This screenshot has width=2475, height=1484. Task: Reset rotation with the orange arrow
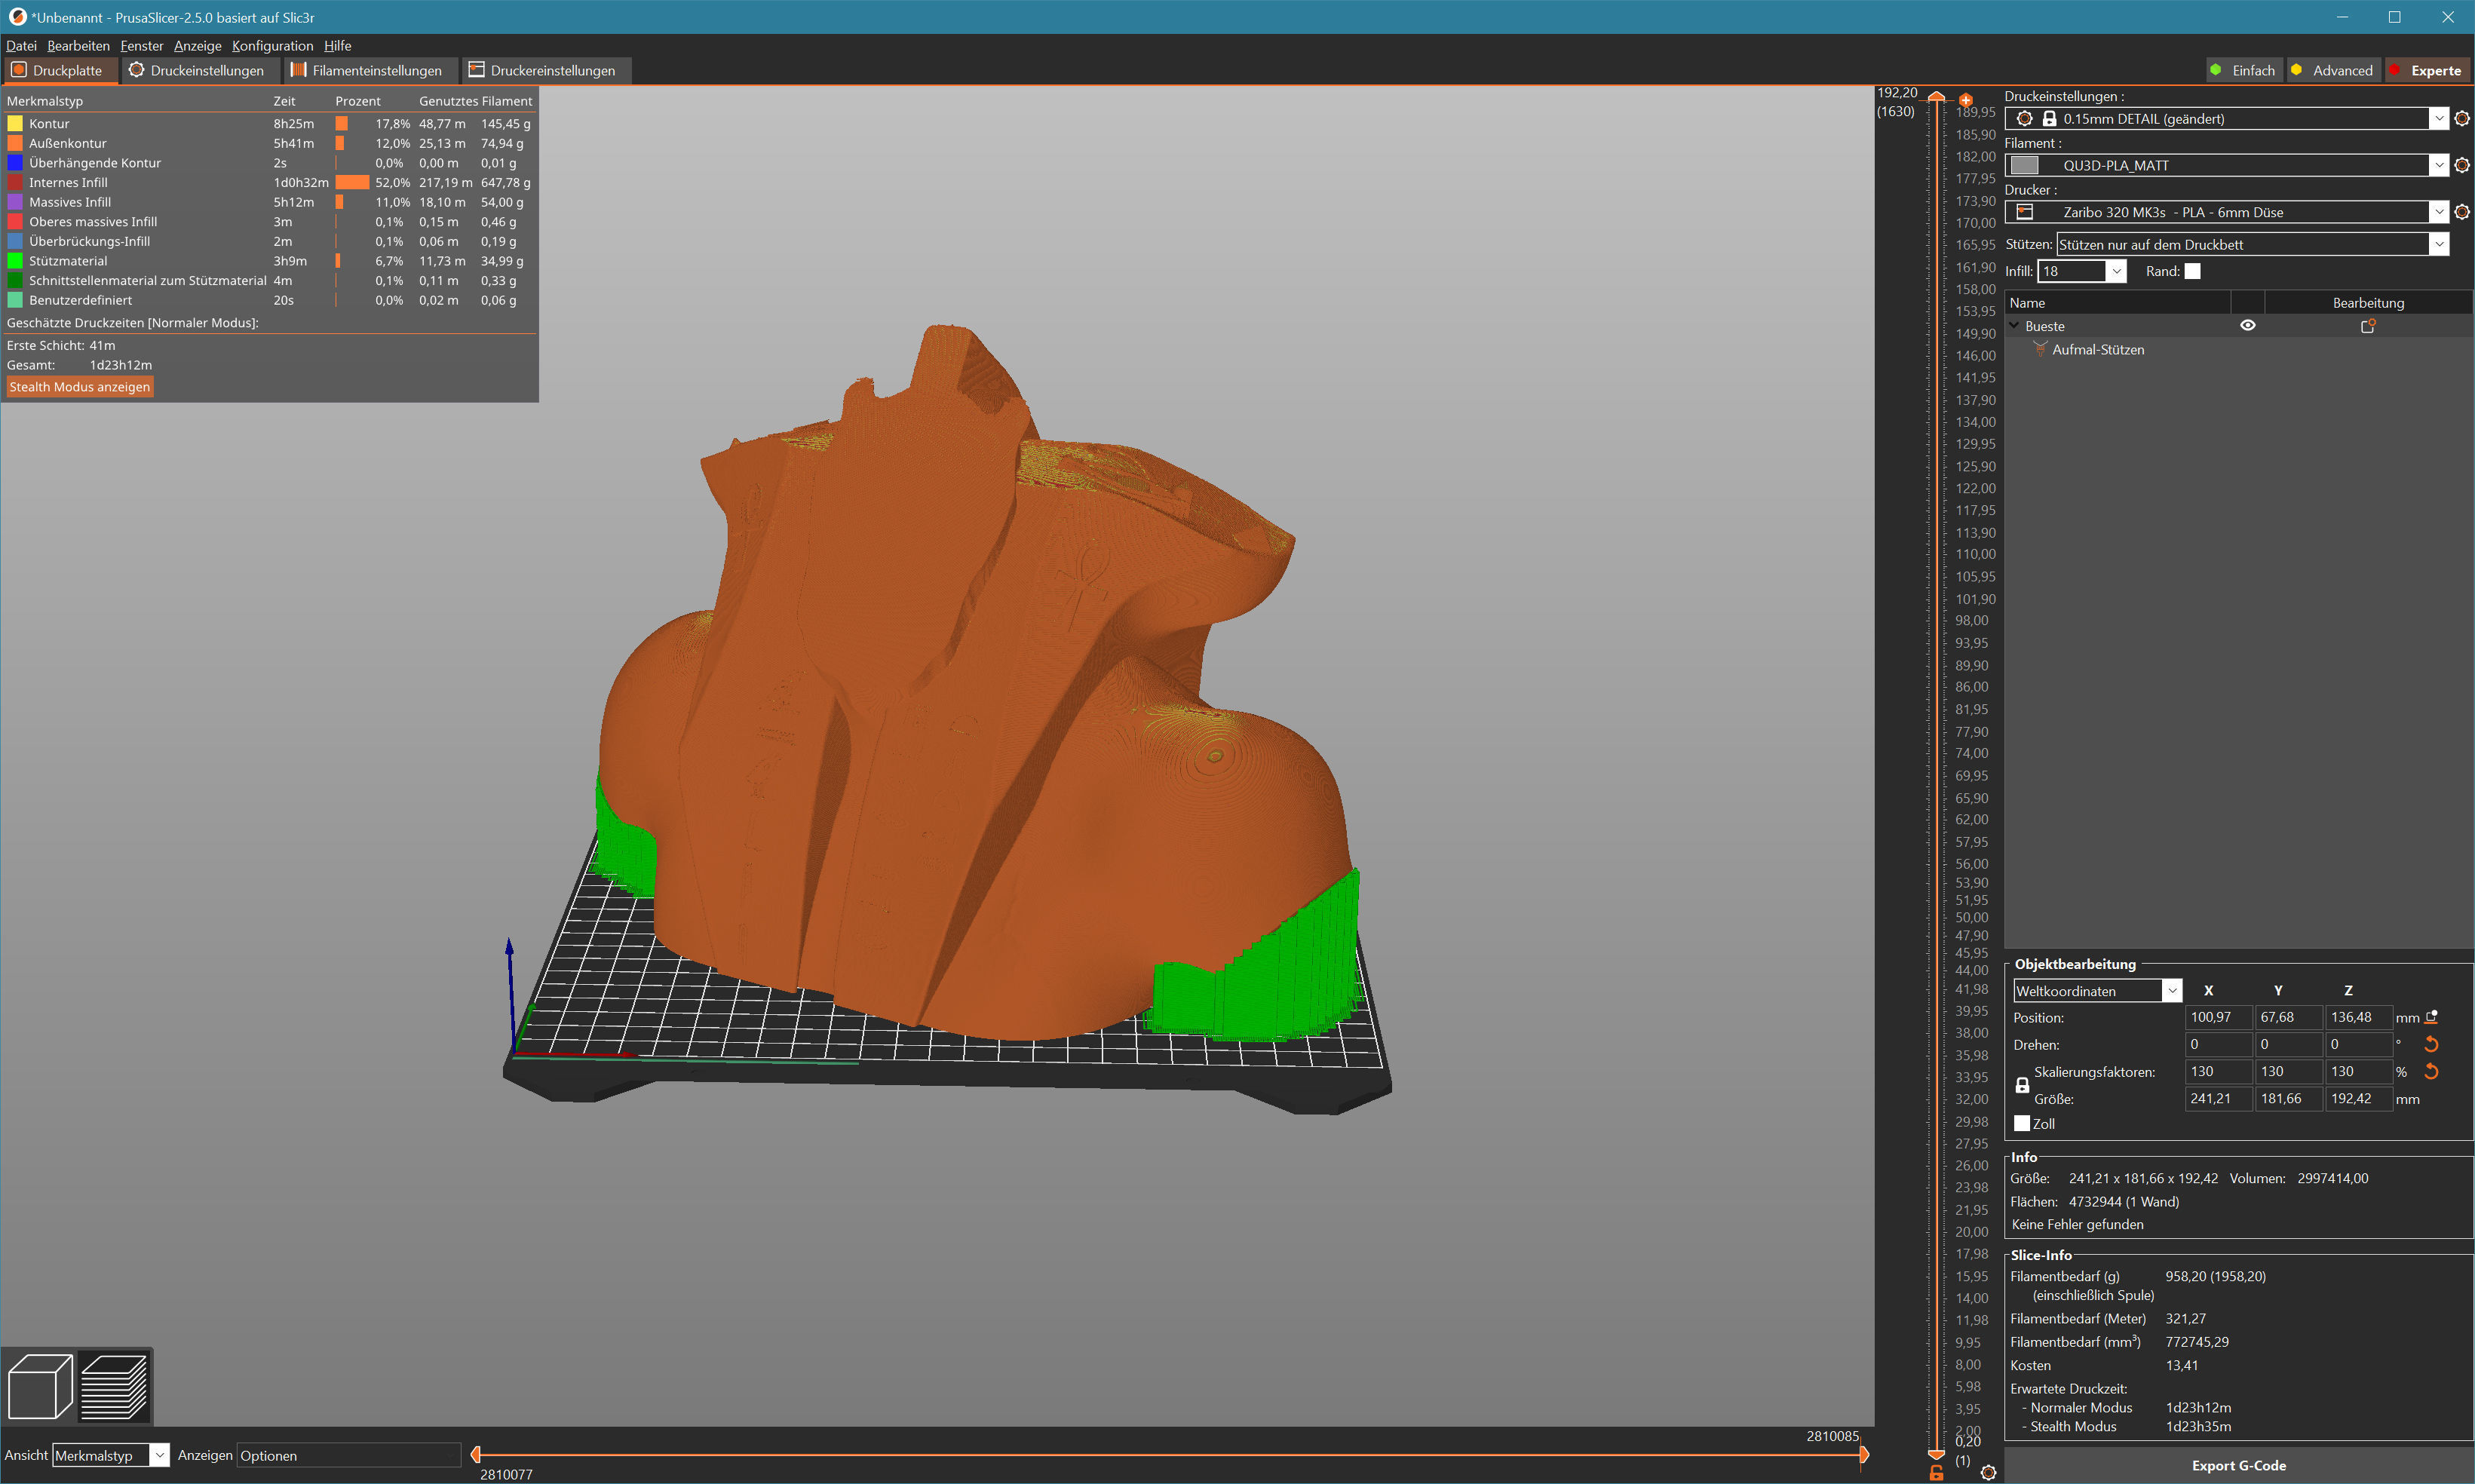[2432, 1044]
